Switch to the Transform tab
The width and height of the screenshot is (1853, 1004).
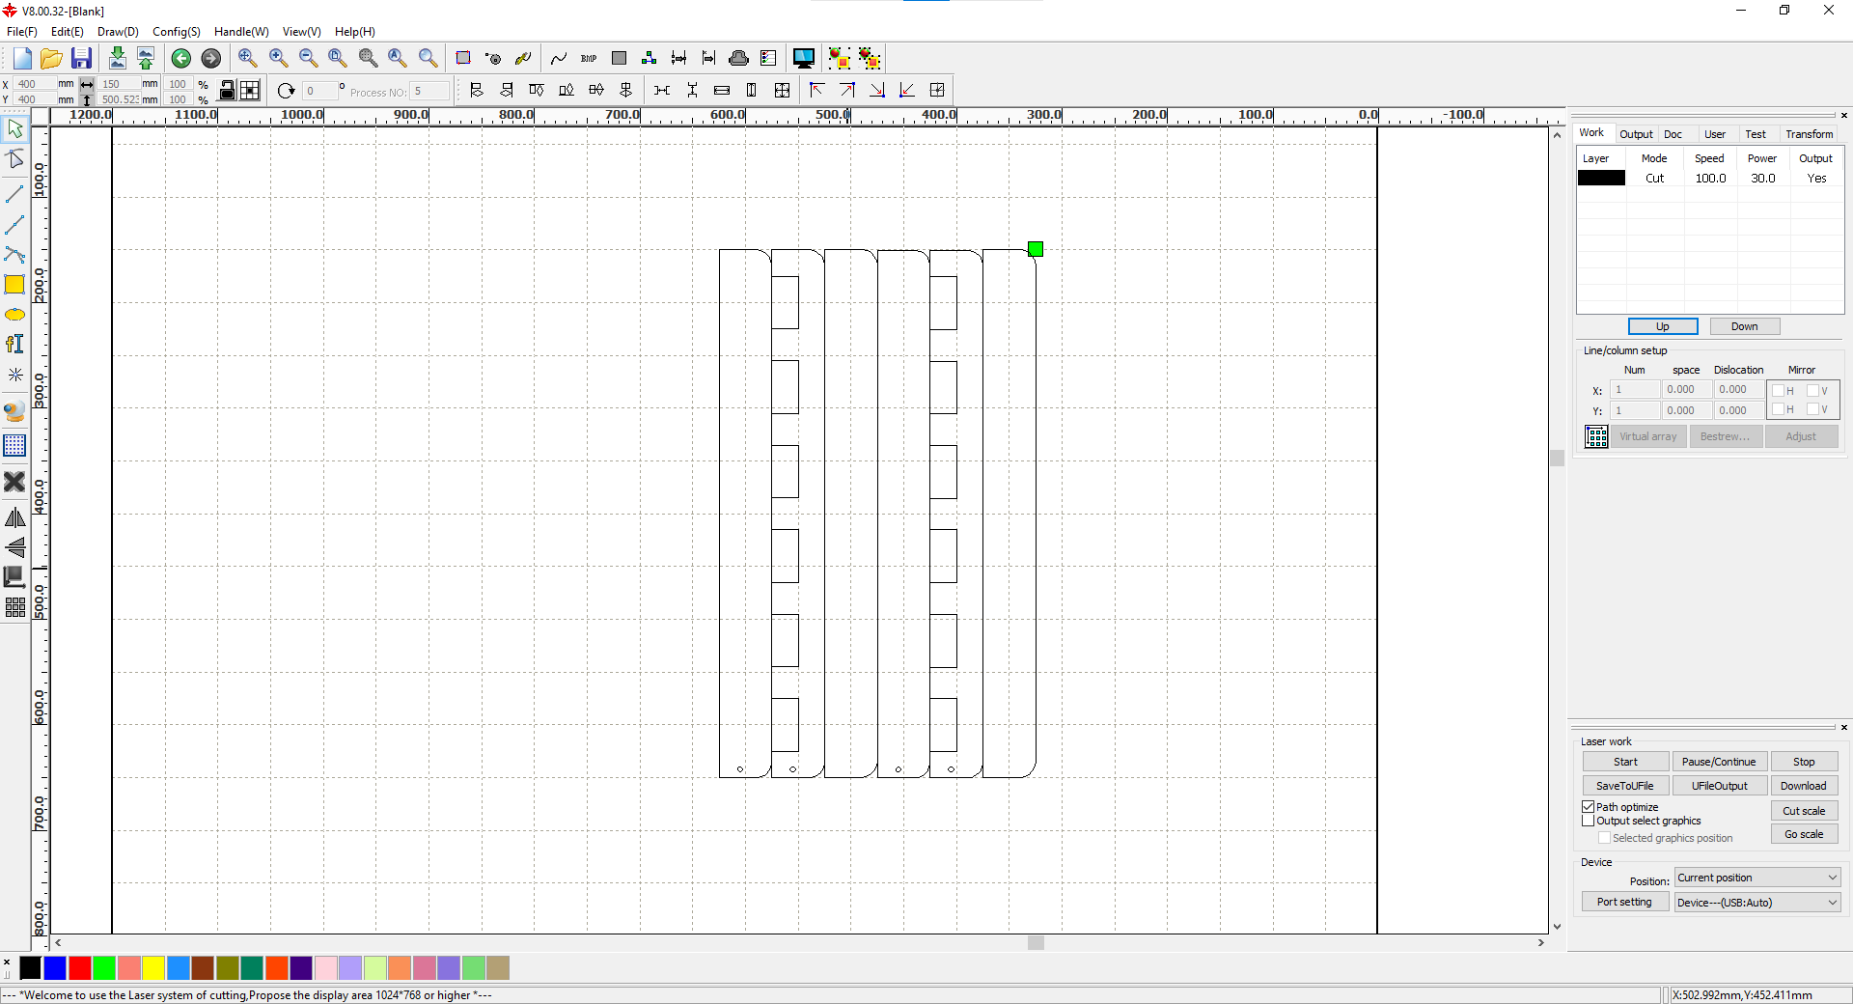(x=1808, y=134)
